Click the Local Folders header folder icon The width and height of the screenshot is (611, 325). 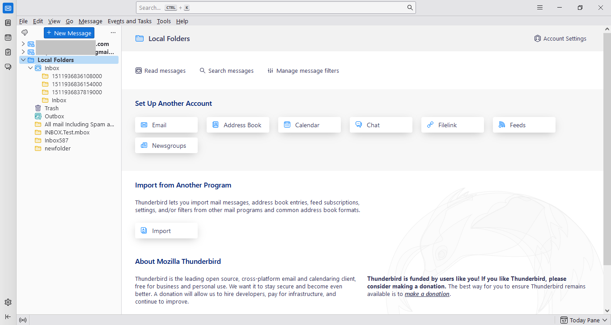coord(140,39)
